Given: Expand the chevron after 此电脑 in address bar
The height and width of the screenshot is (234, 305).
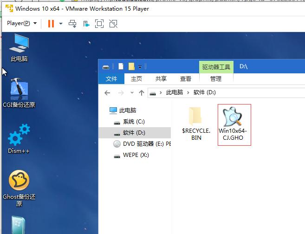Looking at the screenshot, I should click(x=188, y=92).
